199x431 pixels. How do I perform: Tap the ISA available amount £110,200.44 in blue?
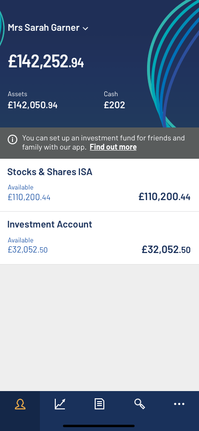[29, 197]
